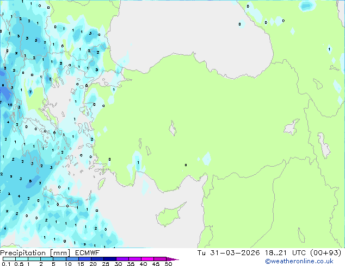Viewport: 345px width, 266px height.
Task: Click the "15" legend scale label
Action: pos(81,264)
